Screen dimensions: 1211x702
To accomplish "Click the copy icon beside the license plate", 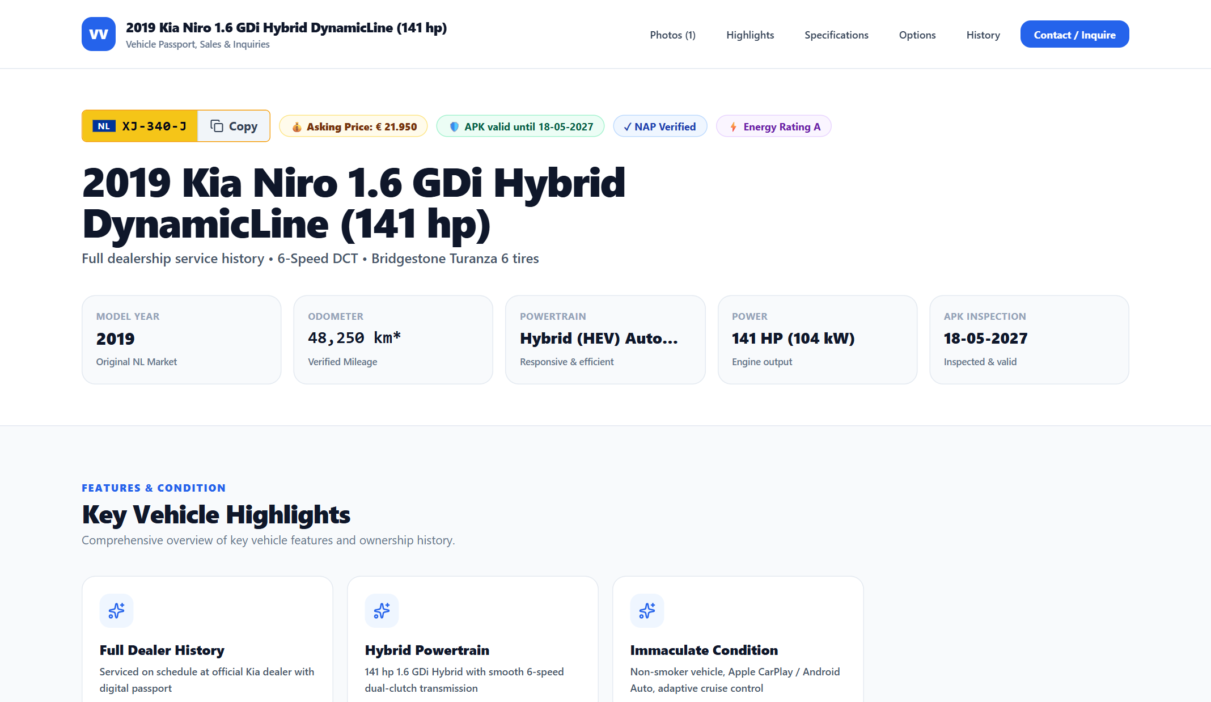I will [217, 126].
